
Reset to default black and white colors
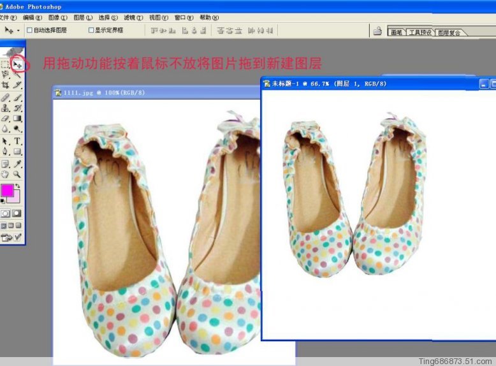3,201
